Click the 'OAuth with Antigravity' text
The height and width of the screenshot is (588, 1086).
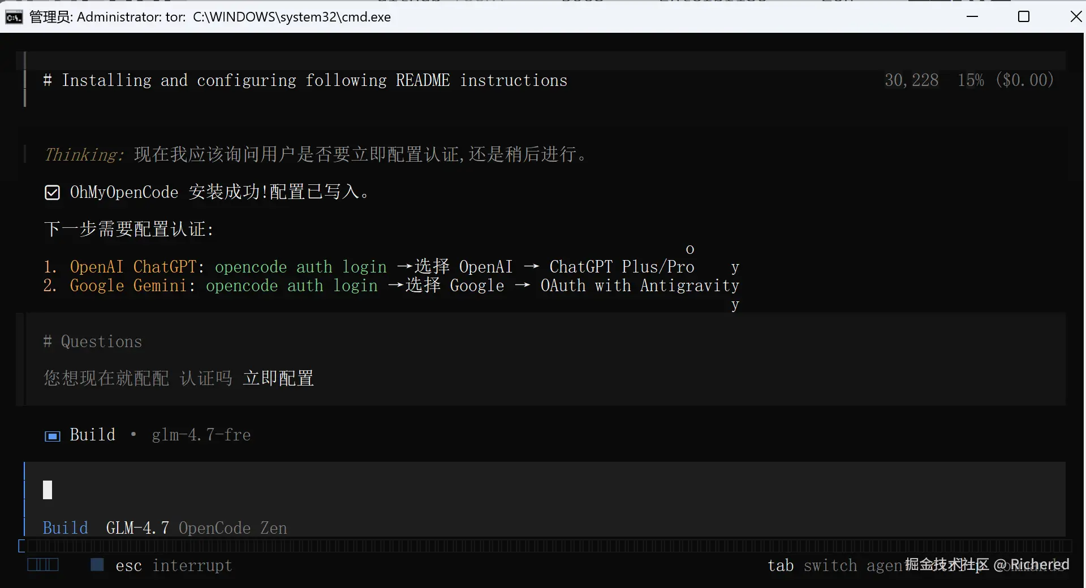tap(640, 286)
